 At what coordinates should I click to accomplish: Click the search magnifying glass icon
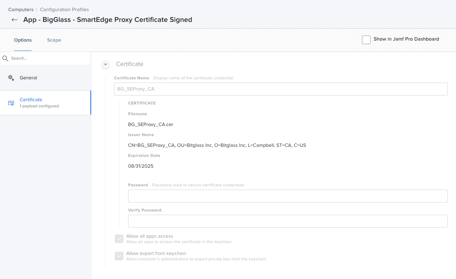[x=5, y=58]
